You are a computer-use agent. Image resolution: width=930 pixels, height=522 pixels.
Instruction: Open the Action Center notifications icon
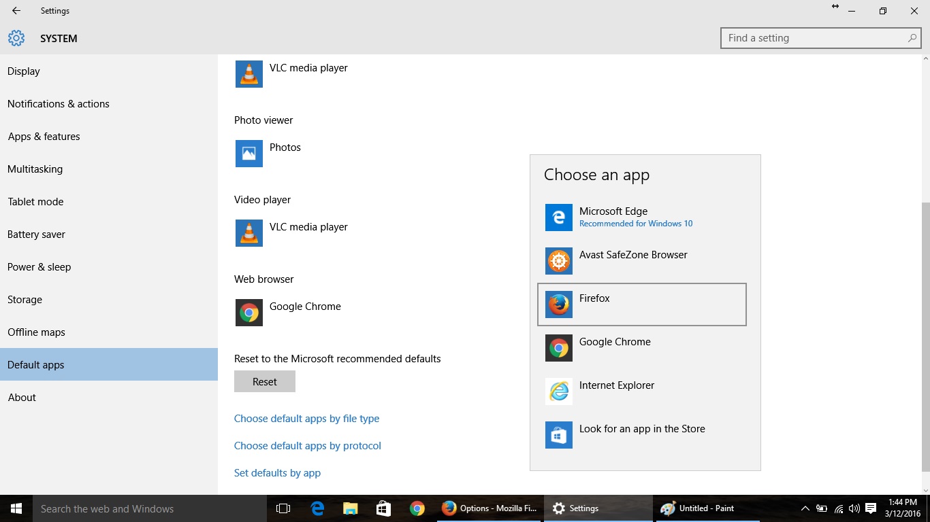pyautogui.click(x=871, y=508)
